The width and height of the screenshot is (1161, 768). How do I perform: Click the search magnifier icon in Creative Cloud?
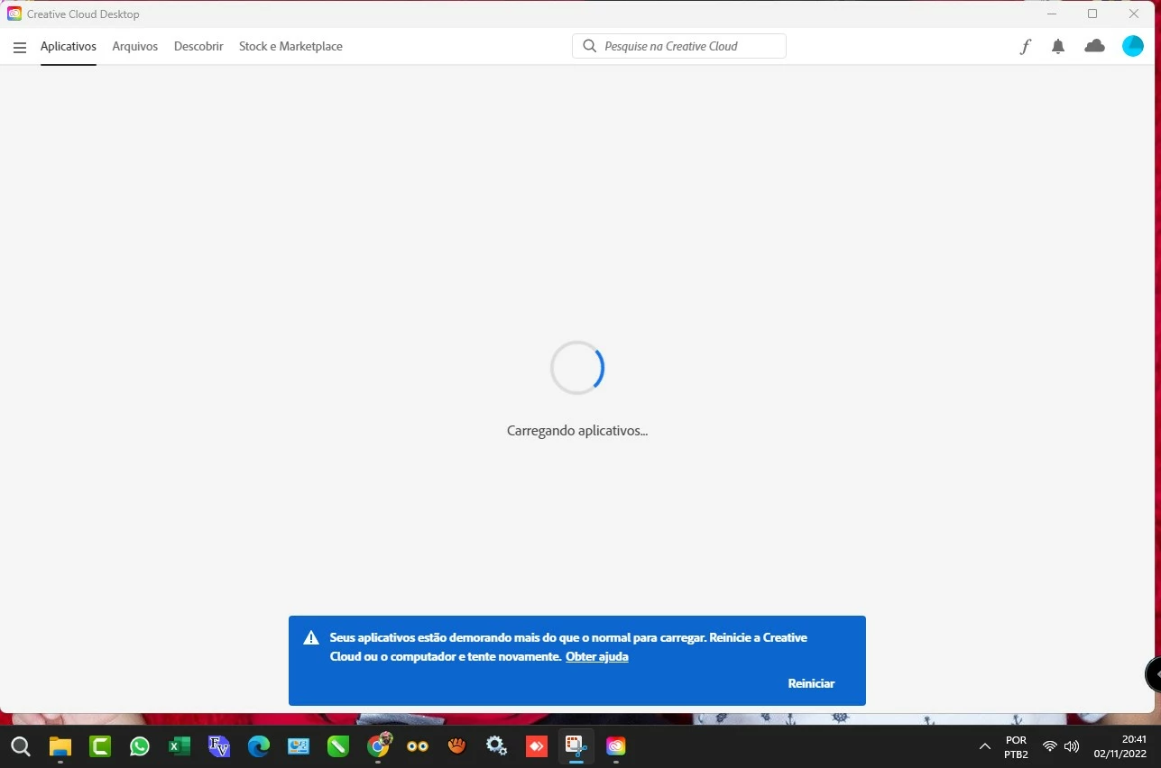pos(590,46)
